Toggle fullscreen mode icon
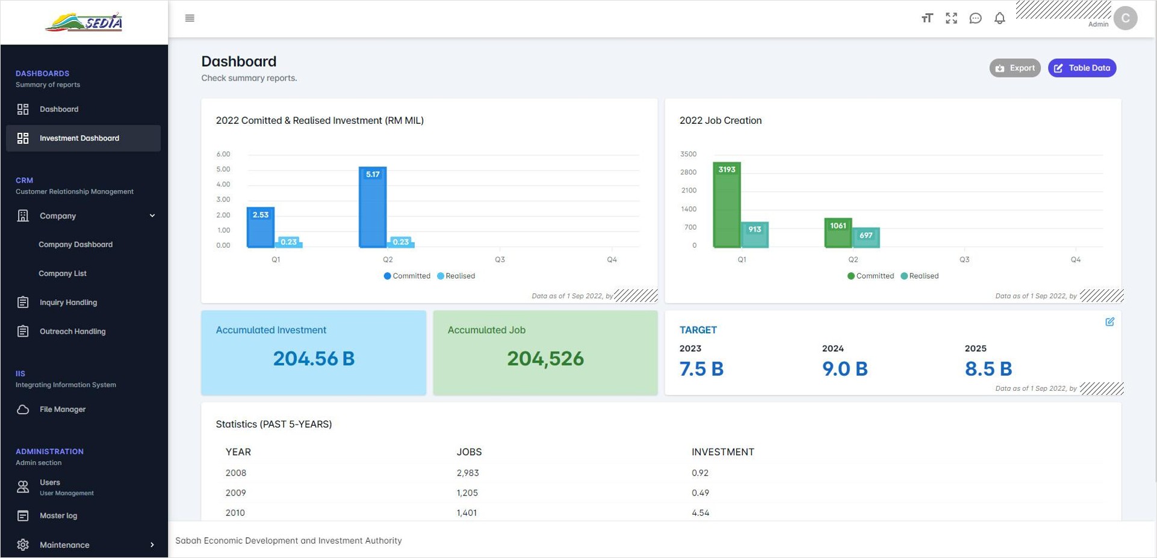 [x=951, y=18]
